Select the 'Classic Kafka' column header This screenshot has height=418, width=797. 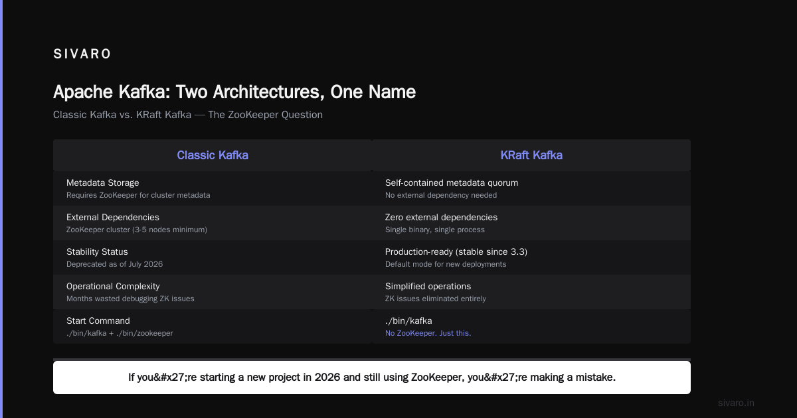click(x=213, y=155)
